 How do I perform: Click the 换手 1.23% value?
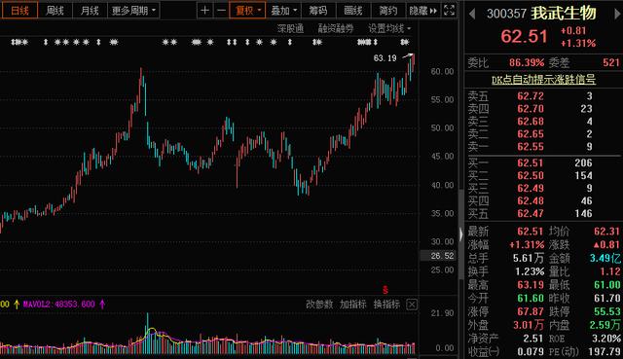pyautogui.click(x=530, y=272)
